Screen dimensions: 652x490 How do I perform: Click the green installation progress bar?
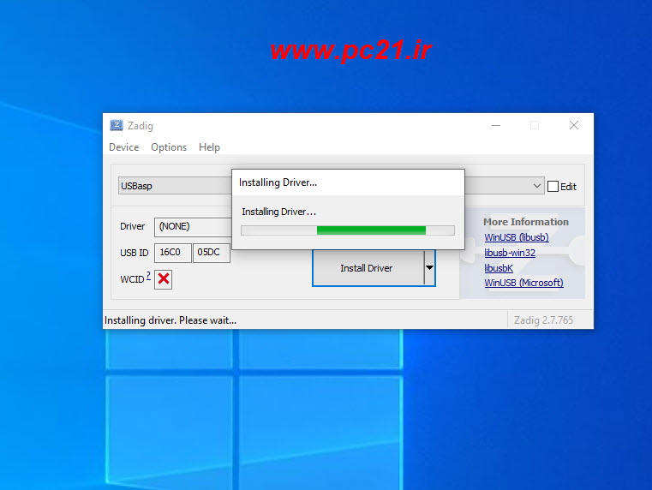tap(348, 230)
